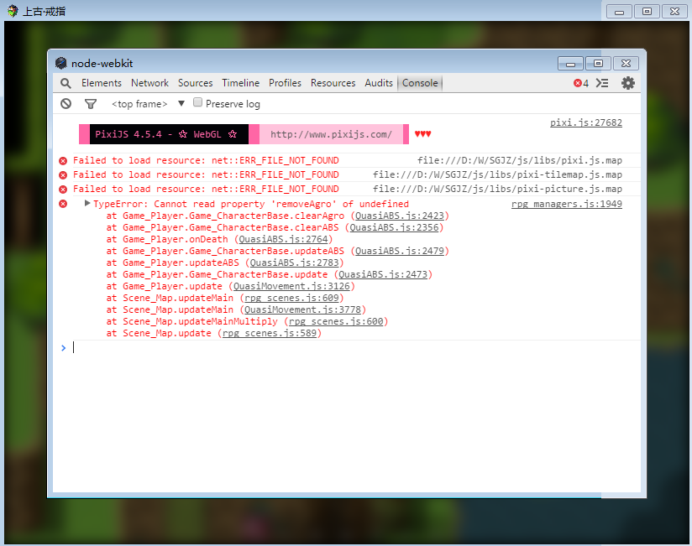
Task: Click error icon for the pixi.js.map failure
Action: (63, 161)
